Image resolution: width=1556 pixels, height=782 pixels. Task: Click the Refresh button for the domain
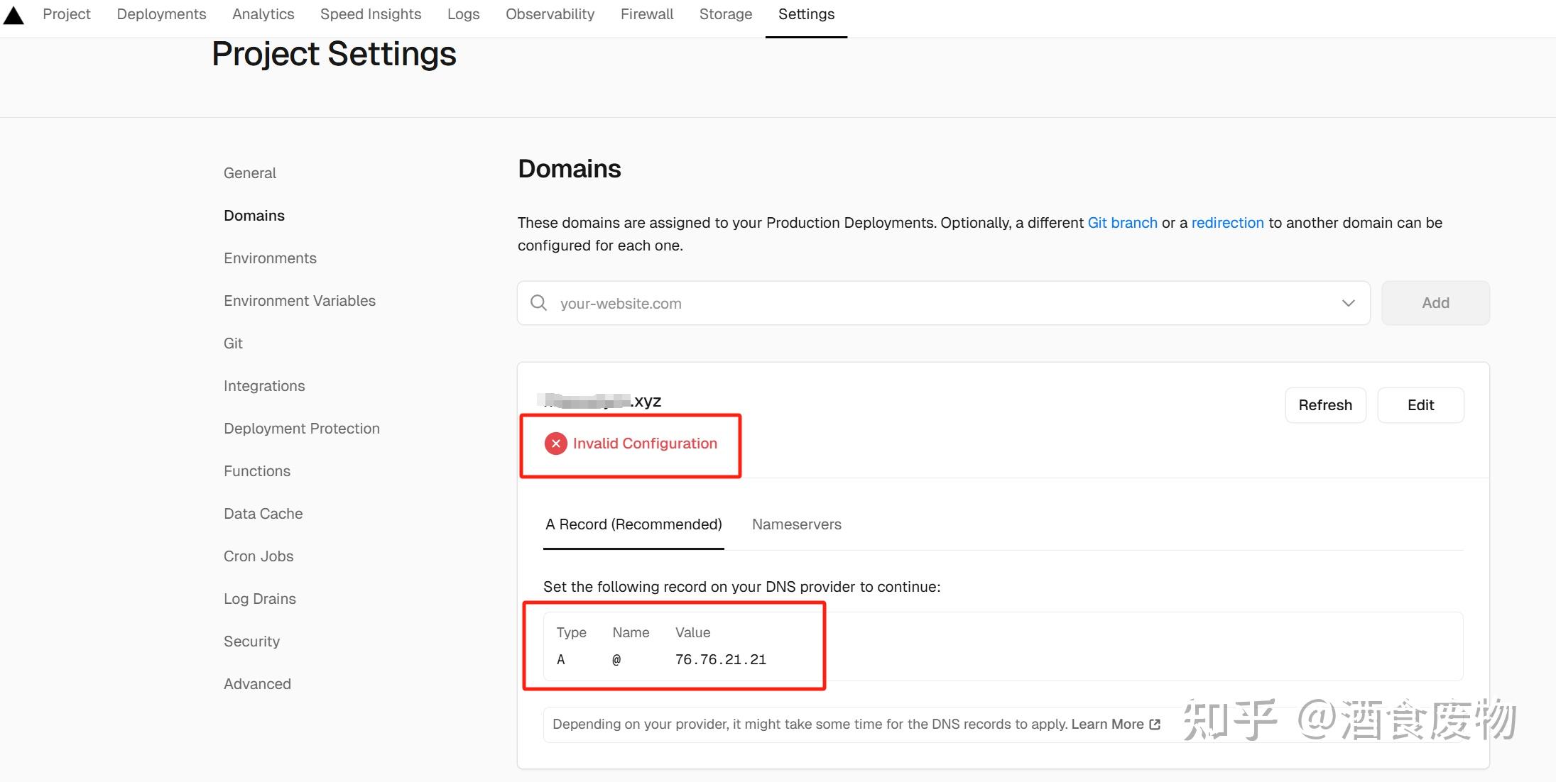[1325, 404]
